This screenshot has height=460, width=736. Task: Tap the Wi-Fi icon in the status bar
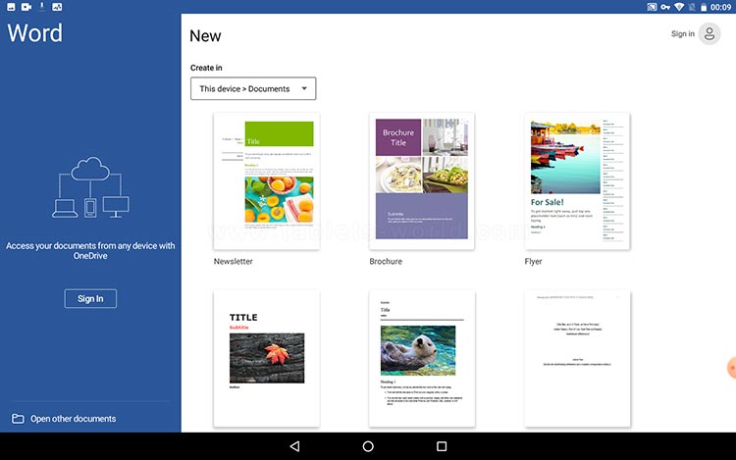[x=678, y=7]
